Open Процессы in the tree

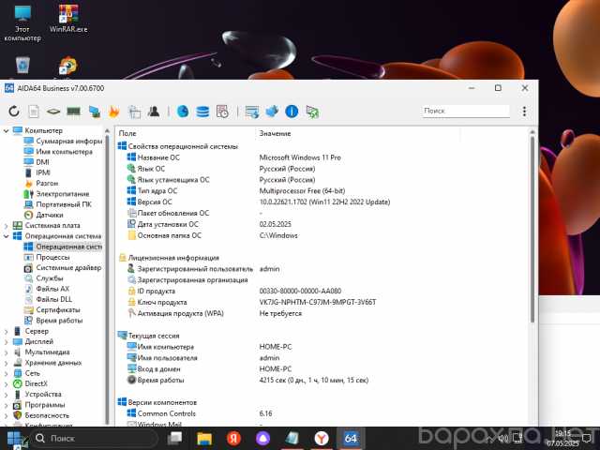tap(47, 258)
